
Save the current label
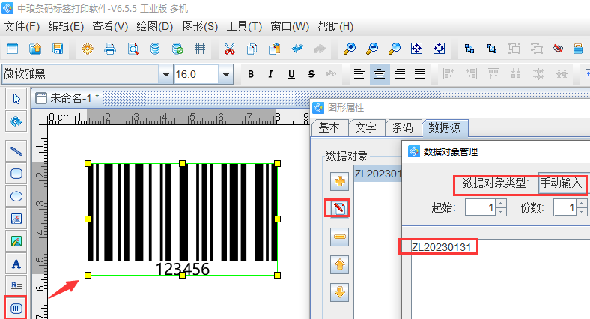click(x=58, y=49)
